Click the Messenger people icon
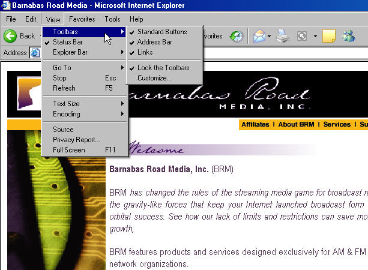Viewport: 368px width, 270px height. (x=348, y=36)
